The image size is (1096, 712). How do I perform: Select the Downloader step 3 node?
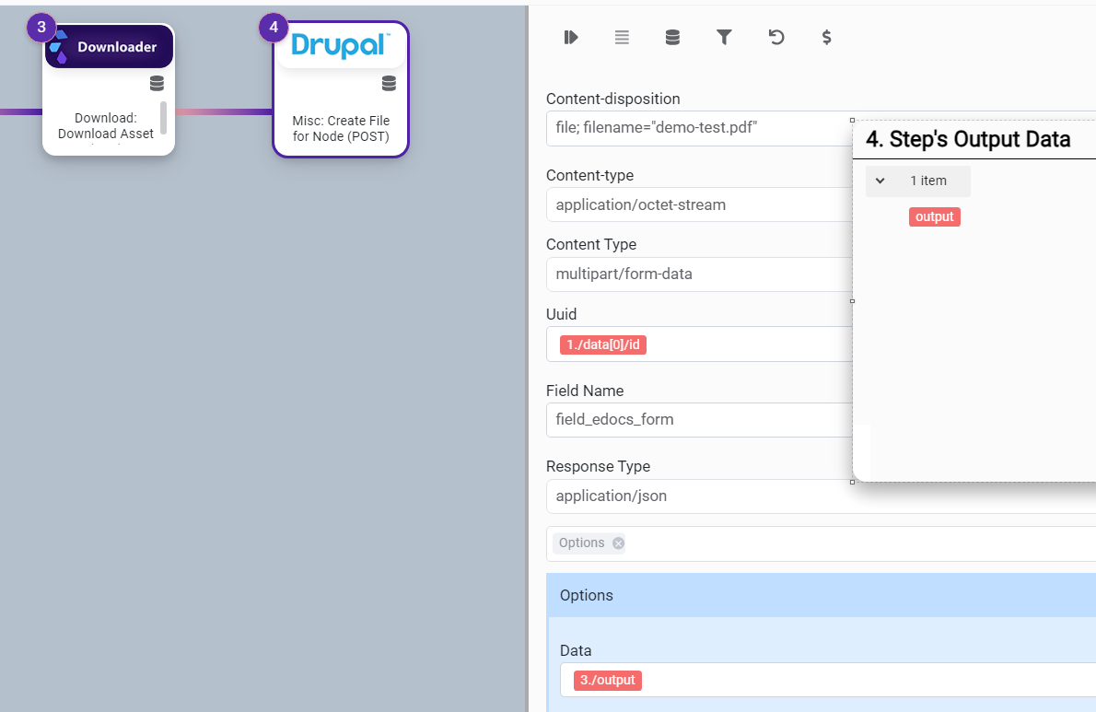[x=108, y=90]
